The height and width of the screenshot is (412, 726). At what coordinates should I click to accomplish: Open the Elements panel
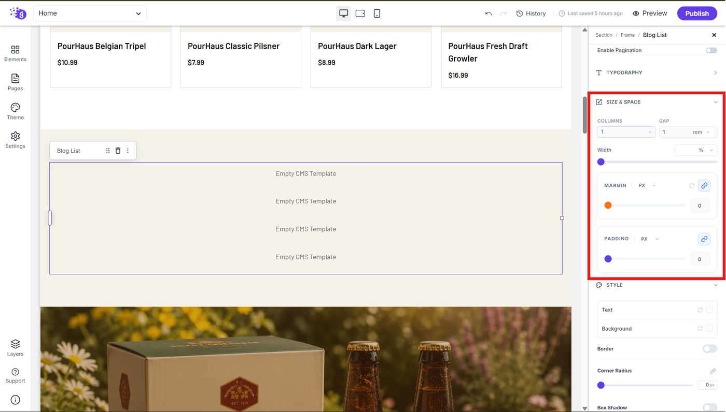15,53
